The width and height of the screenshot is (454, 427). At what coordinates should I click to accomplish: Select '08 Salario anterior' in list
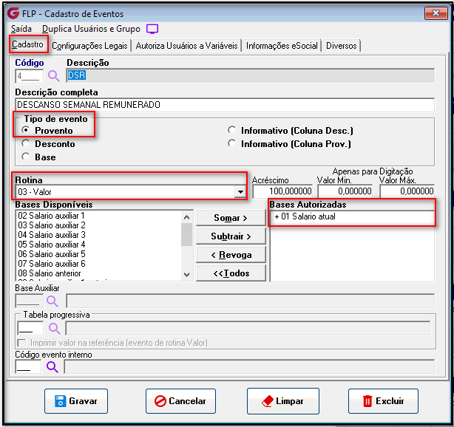(x=50, y=273)
